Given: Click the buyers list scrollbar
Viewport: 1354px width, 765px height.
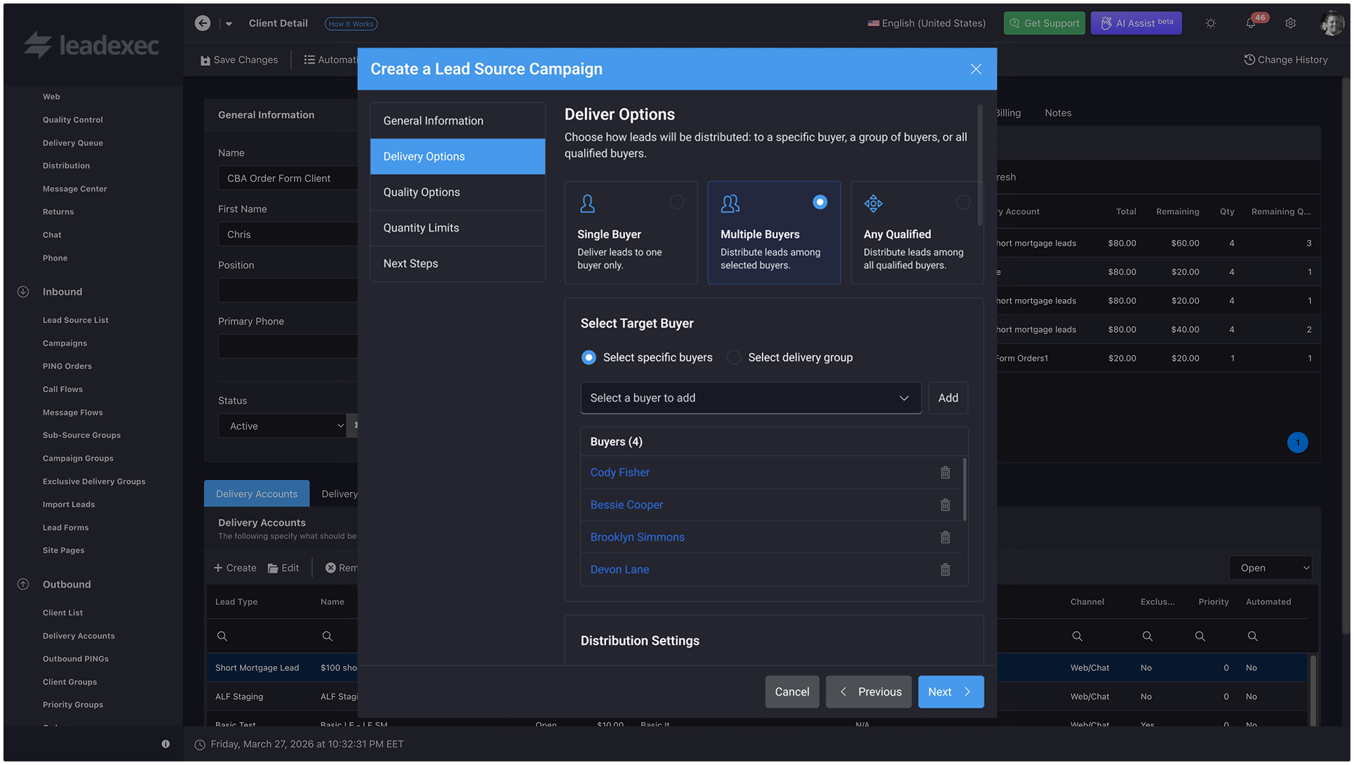Looking at the screenshot, I should point(965,489).
